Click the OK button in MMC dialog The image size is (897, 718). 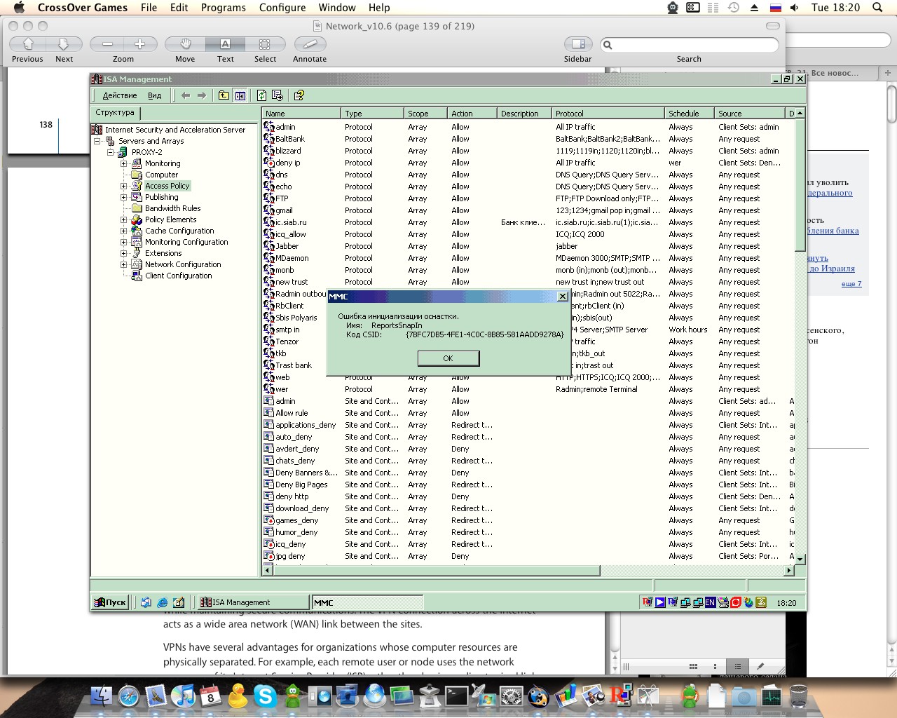(x=448, y=358)
